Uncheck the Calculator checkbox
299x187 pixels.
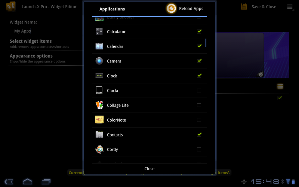[199, 31]
